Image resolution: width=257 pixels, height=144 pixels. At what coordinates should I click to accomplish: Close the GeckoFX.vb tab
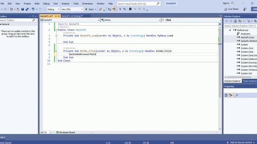[x=59, y=16]
